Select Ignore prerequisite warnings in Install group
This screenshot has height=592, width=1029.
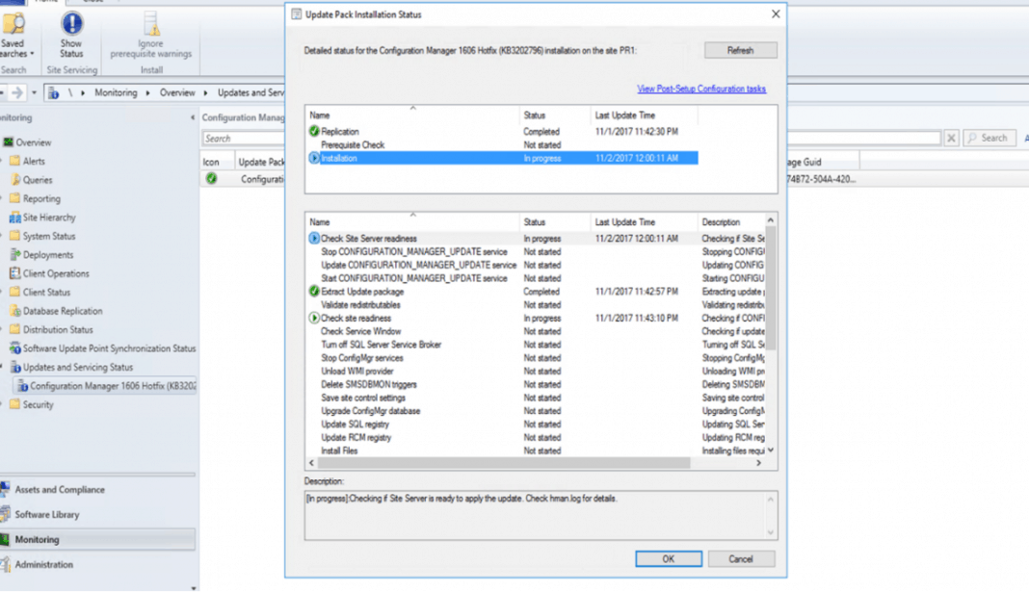click(x=150, y=34)
